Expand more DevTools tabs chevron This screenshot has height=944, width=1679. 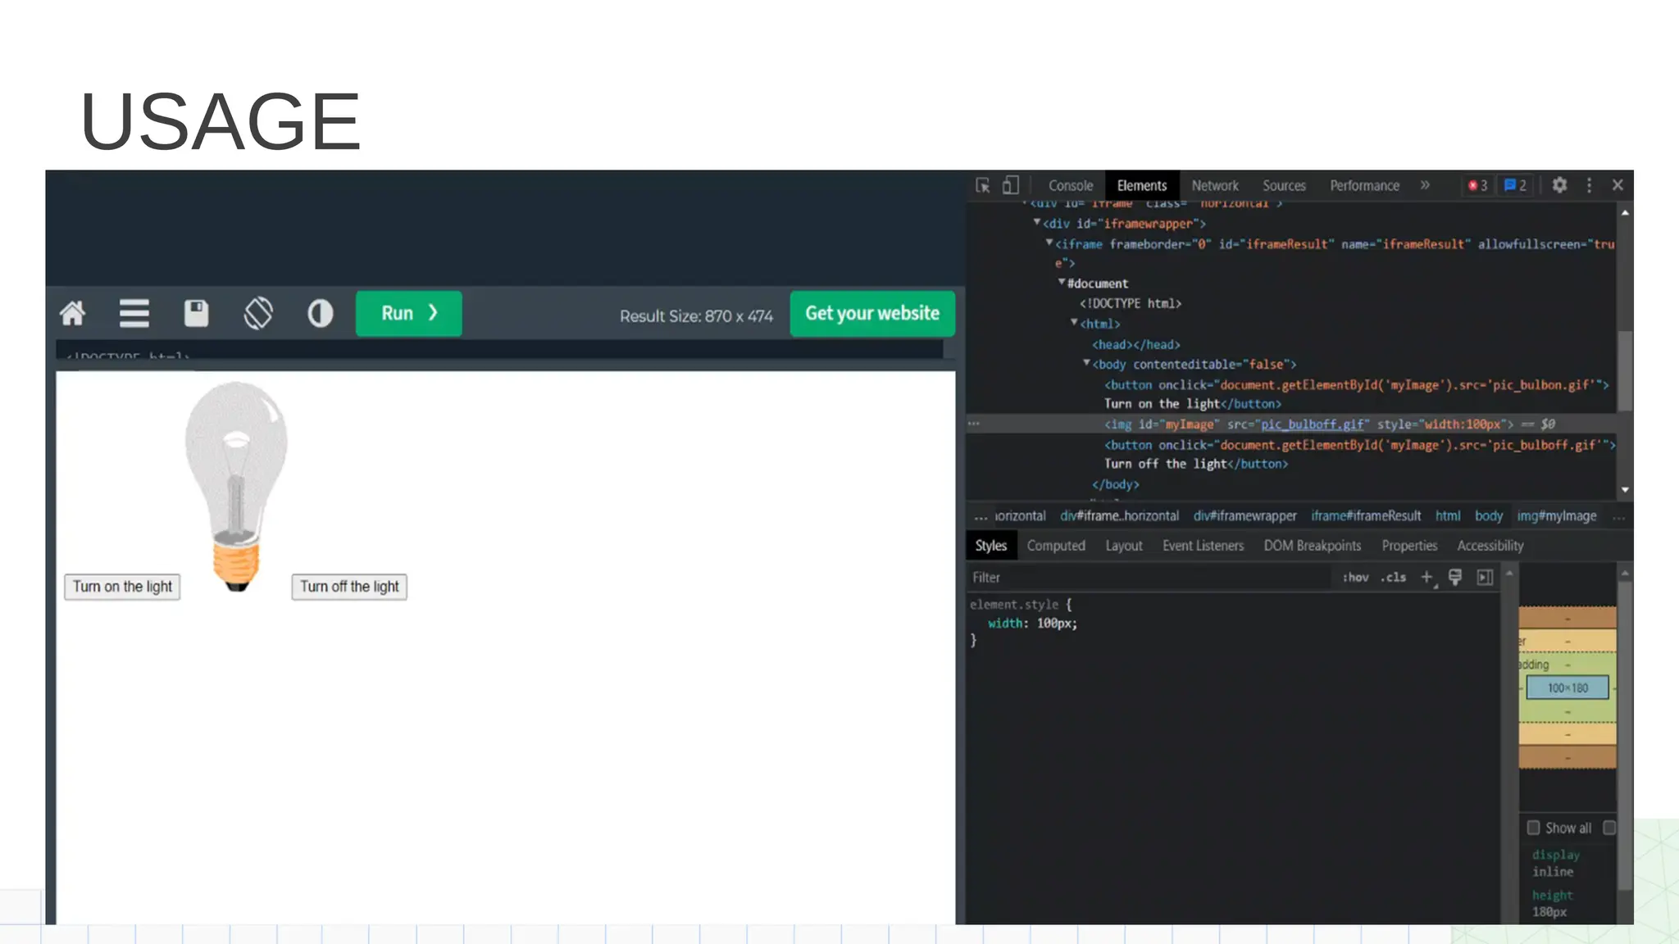(x=1425, y=185)
